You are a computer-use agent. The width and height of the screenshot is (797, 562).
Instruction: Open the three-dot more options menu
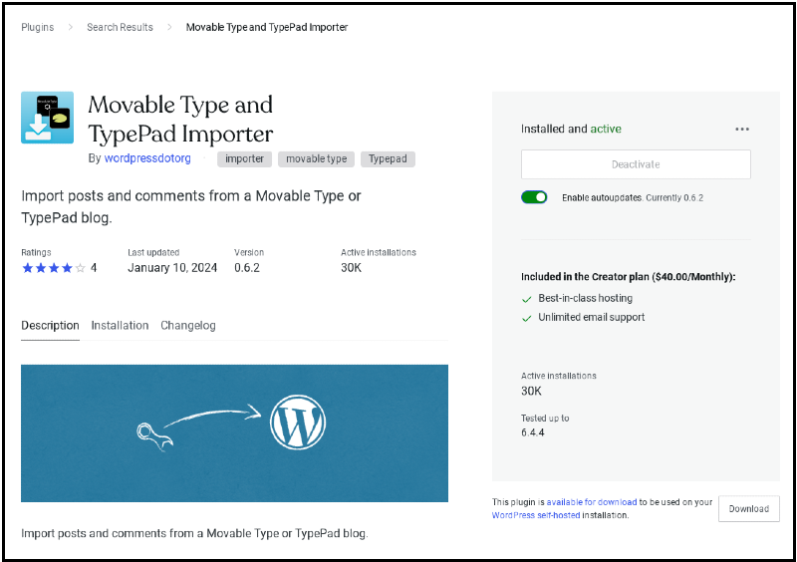[x=741, y=130]
